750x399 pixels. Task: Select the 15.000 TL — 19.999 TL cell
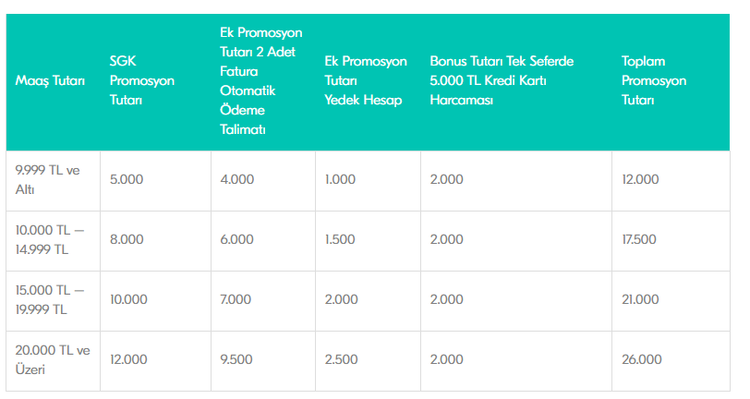[50, 299]
